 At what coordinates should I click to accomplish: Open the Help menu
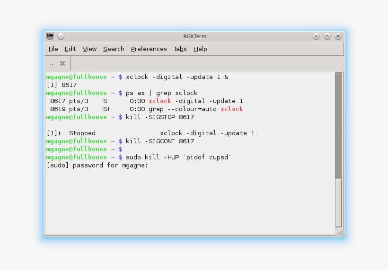click(x=200, y=49)
